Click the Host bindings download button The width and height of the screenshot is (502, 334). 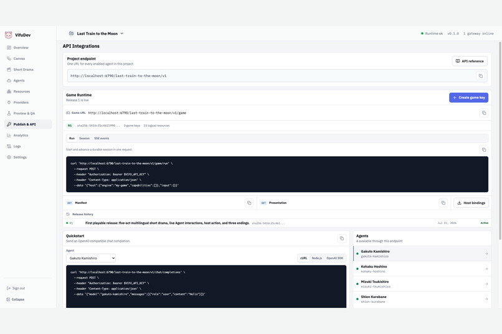(x=471, y=203)
